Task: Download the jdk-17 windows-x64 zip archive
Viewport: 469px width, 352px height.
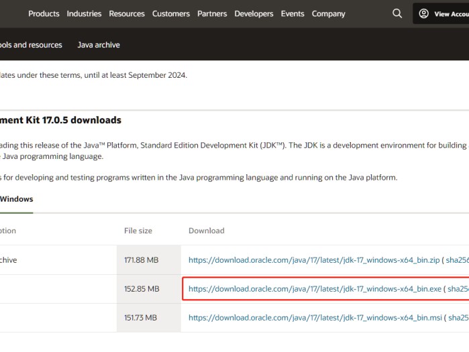Action: click(314, 259)
